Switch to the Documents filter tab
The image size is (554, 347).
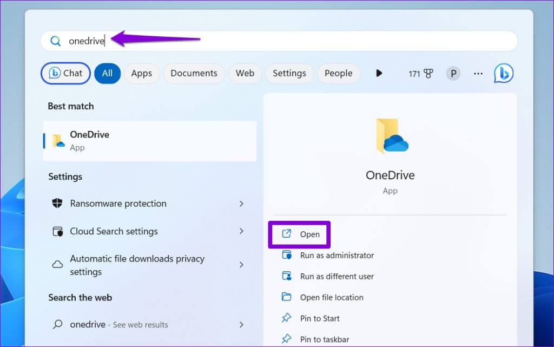194,73
